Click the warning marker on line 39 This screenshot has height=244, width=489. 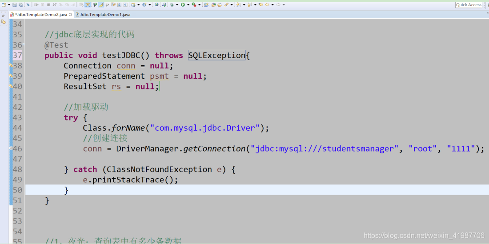click(11, 76)
